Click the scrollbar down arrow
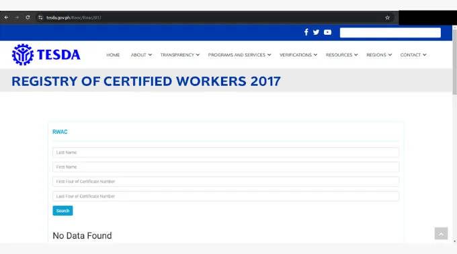Viewport: 457px width, 254px height. click(x=454, y=241)
